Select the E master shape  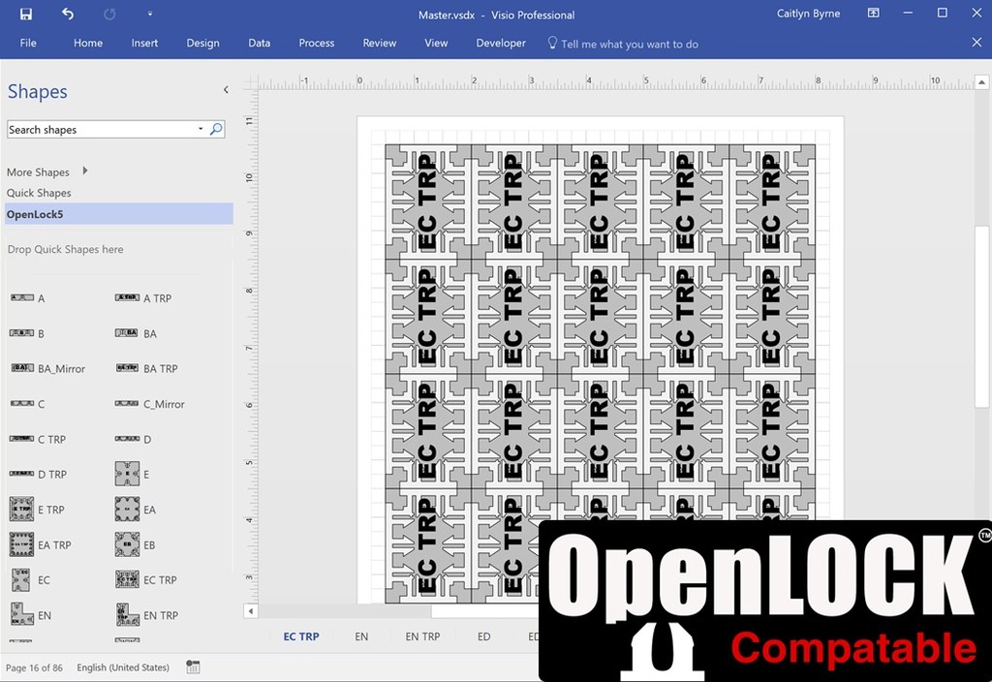click(x=132, y=474)
